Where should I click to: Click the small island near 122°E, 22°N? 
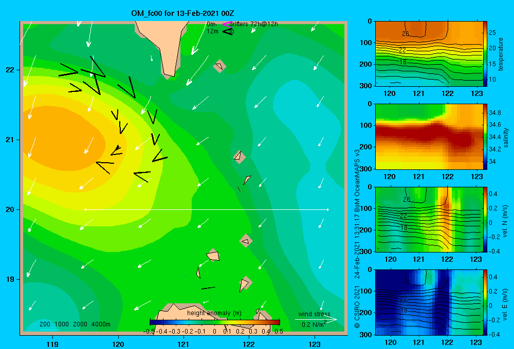219,66
